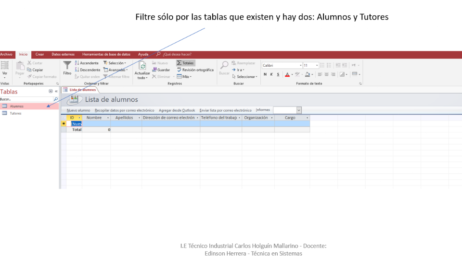The width and height of the screenshot is (462, 260).
Task: Open the Datos externos tab
Action: pos(63,54)
